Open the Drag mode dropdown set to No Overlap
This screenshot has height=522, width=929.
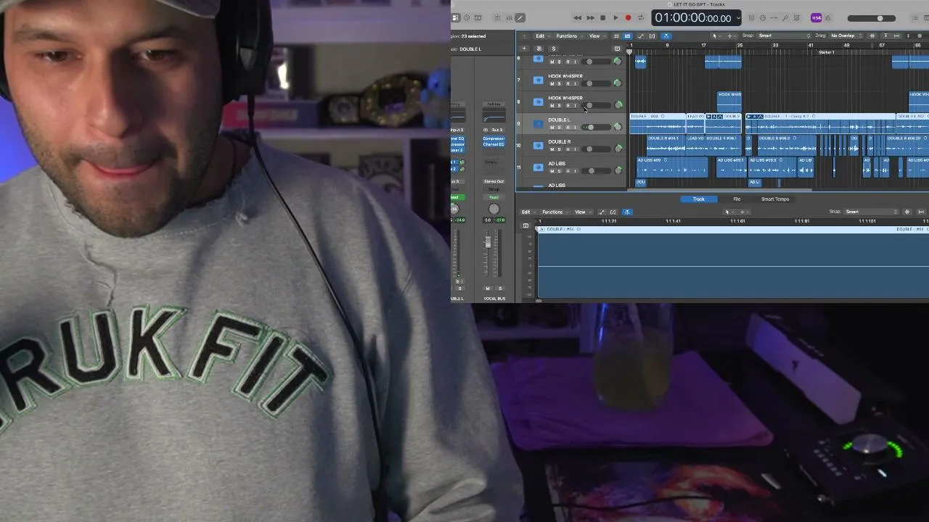[847, 36]
